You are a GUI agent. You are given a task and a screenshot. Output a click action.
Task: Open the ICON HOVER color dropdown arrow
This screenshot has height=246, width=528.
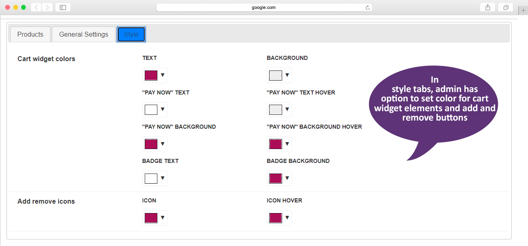(x=287, y=218)
